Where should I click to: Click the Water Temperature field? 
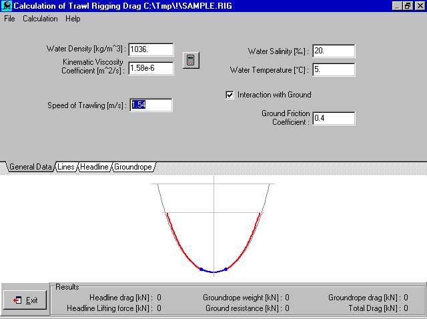click(333, 69)
